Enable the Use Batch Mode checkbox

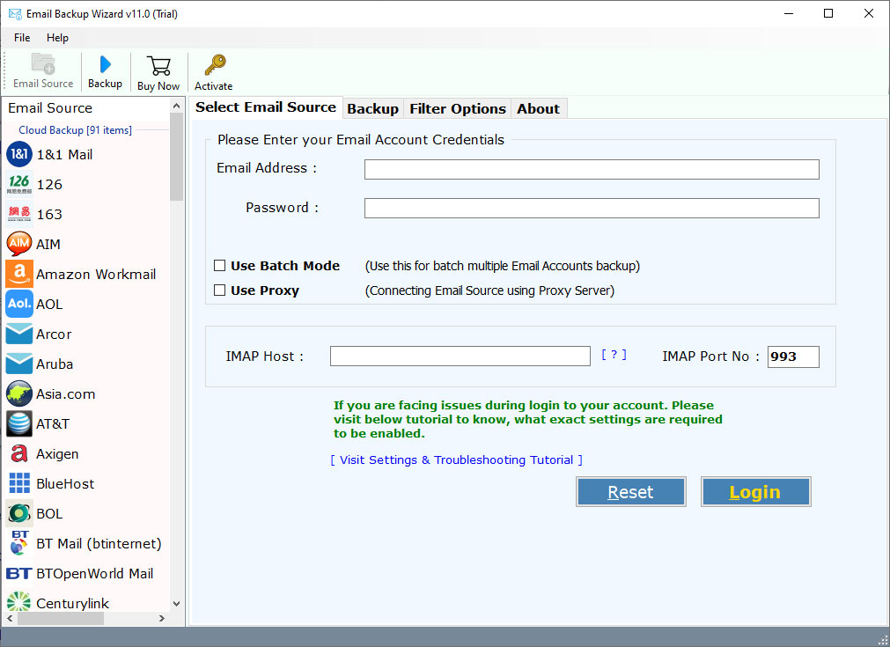220,266
